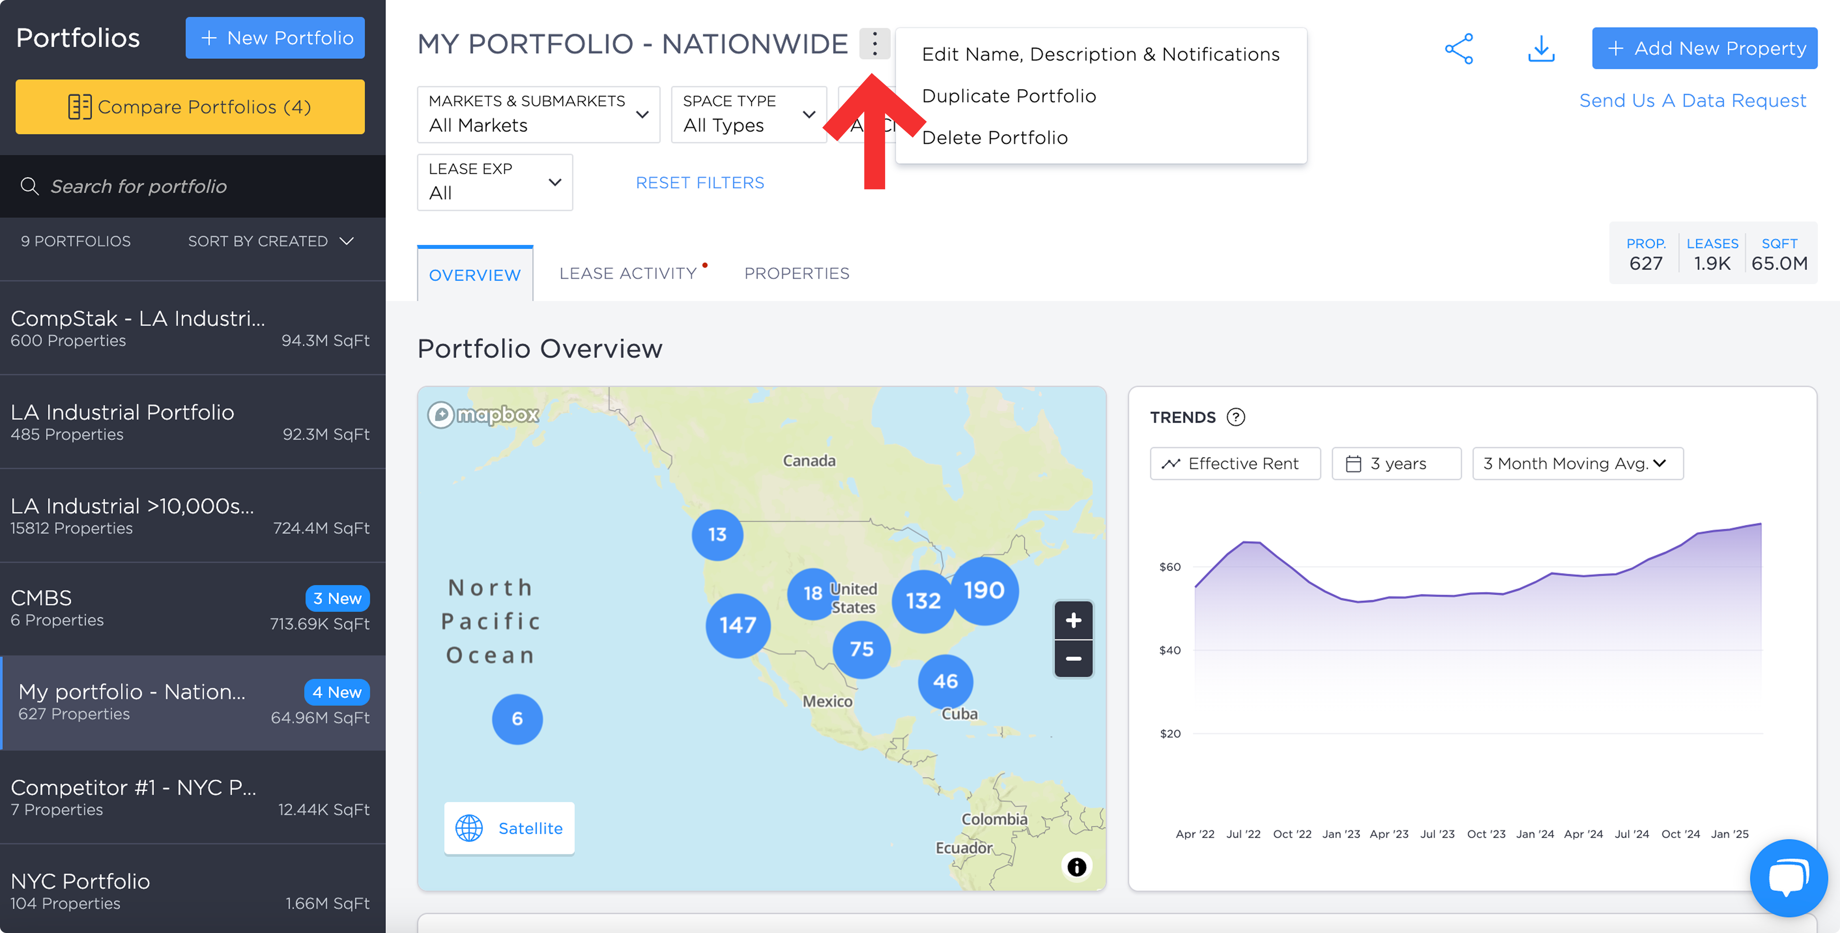Open the Space Type dropdown

click(x=749, y=114)
